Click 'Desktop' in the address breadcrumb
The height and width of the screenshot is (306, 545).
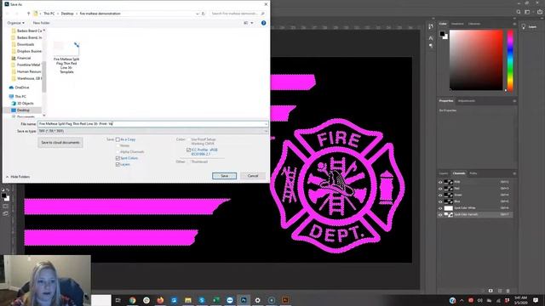pyautogui.click(x=67, y=14)
